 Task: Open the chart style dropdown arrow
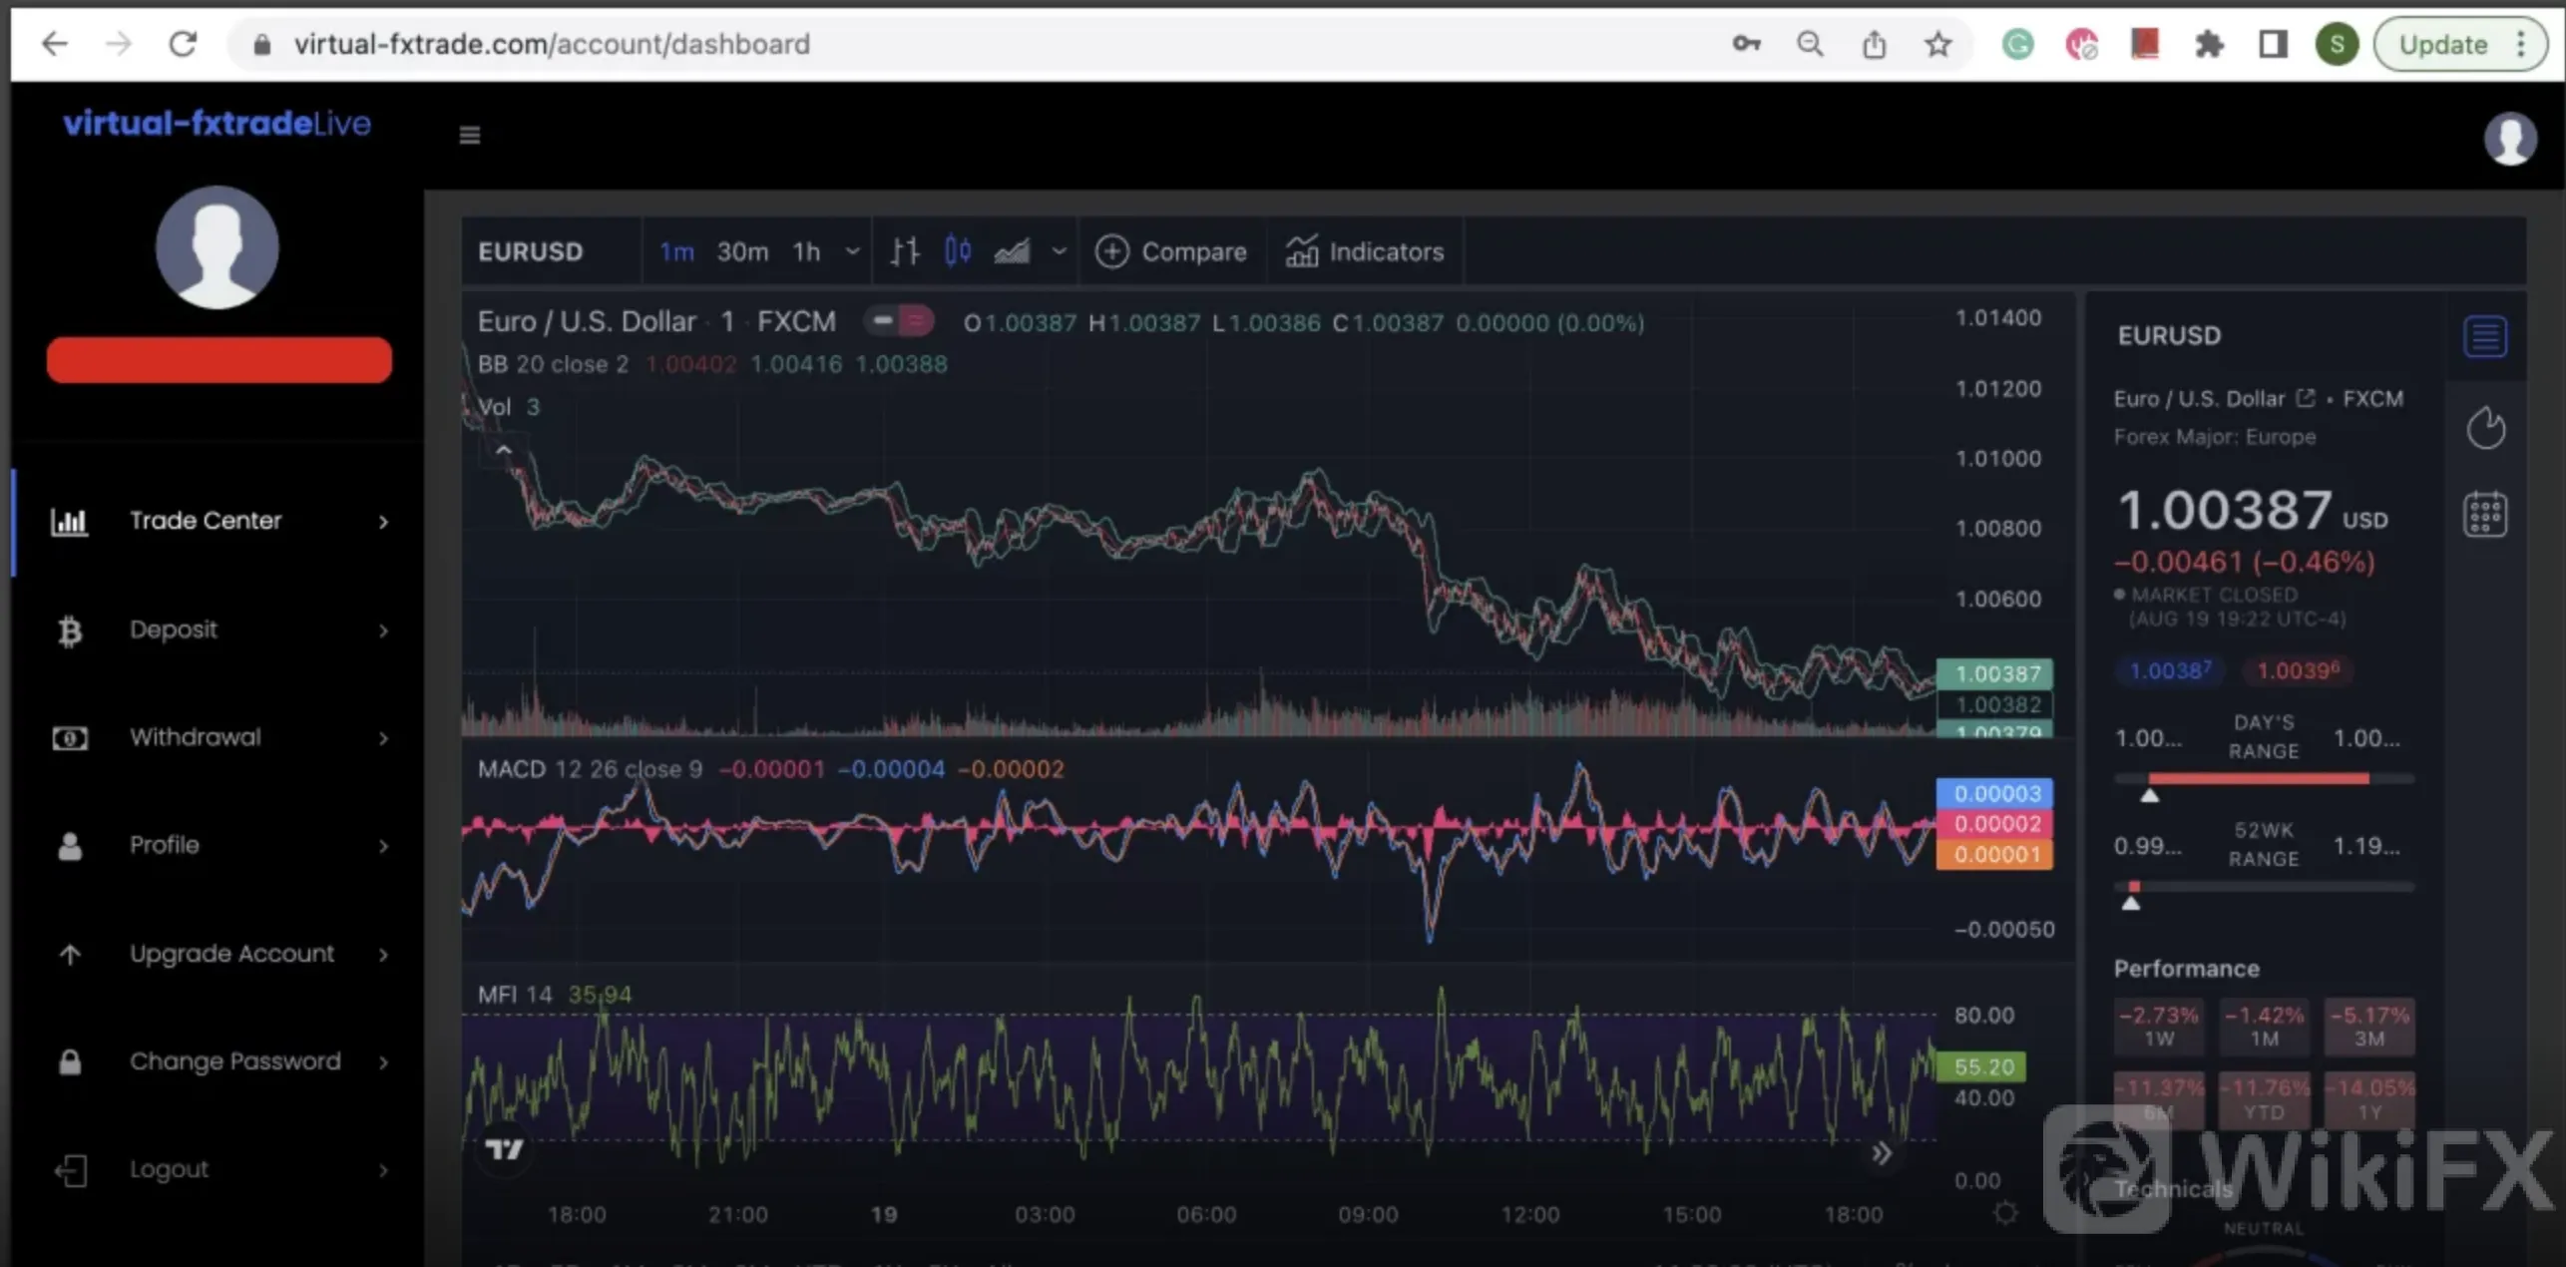[x=1060, y=251]
